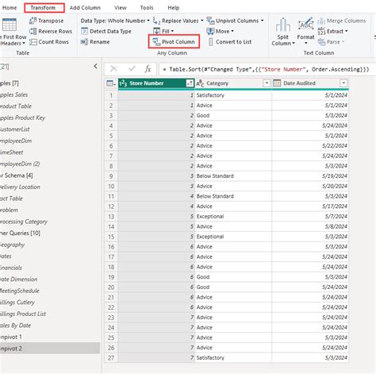Click the Reverse Rows icon
The height and width of the screenshot is (374, 376).
click(x=33, y=31)
